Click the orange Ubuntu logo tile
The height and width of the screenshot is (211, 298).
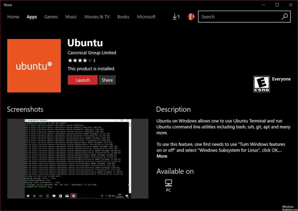point(34,66)
